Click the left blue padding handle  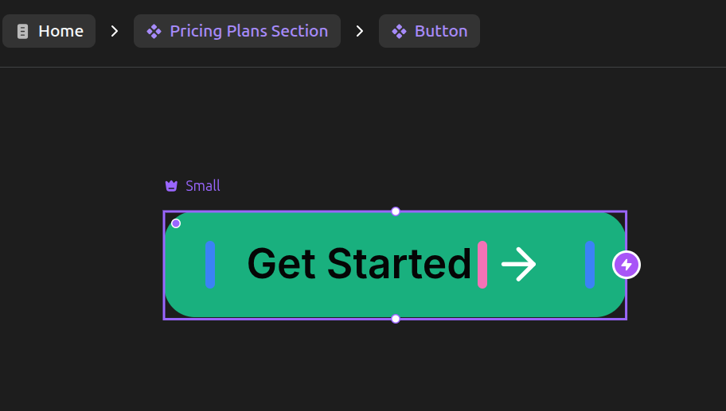[x=209, y=264]
